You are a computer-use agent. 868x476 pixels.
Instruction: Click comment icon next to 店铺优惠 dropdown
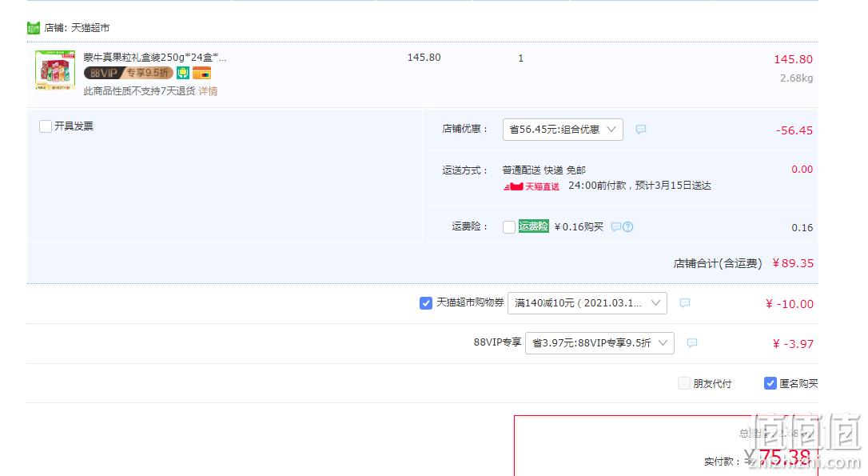(x=640, y=129)
